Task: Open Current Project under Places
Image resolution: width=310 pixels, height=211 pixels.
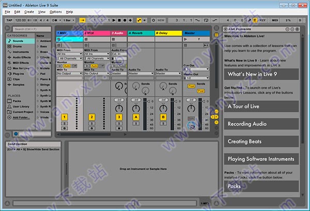Action: 20,112
